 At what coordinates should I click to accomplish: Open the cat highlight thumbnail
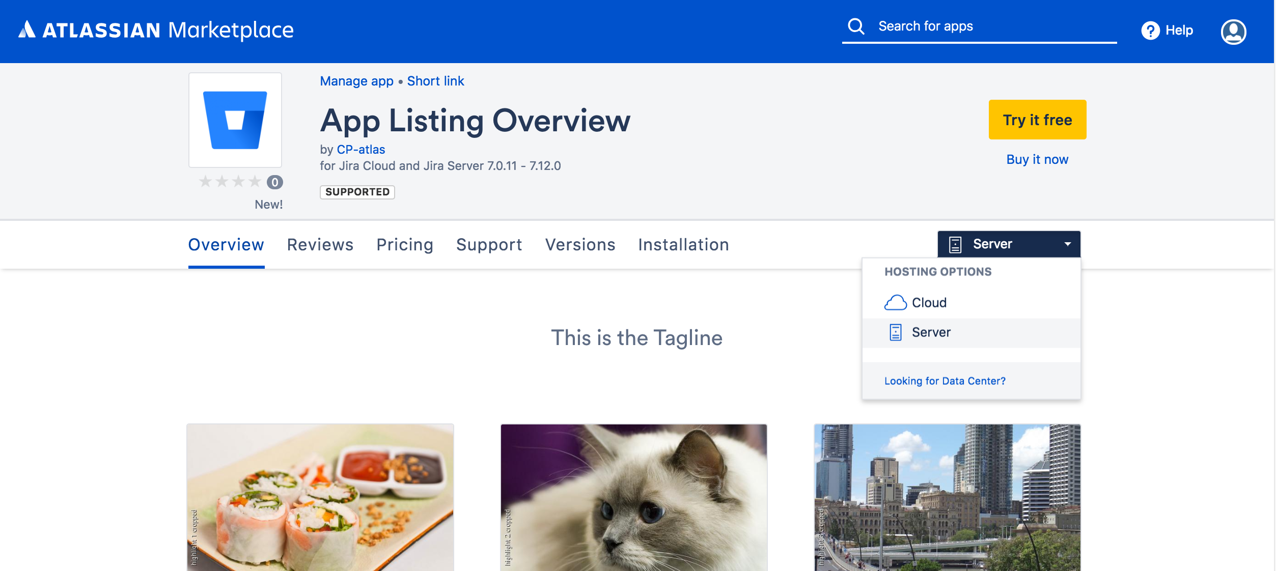(633, 497)
